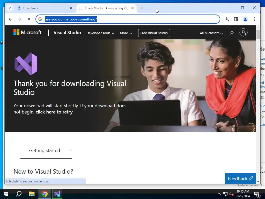Viewport: 265px width, 199px height.
Task: Click the page scrollbar thumb
Action: tap(258, 34)
